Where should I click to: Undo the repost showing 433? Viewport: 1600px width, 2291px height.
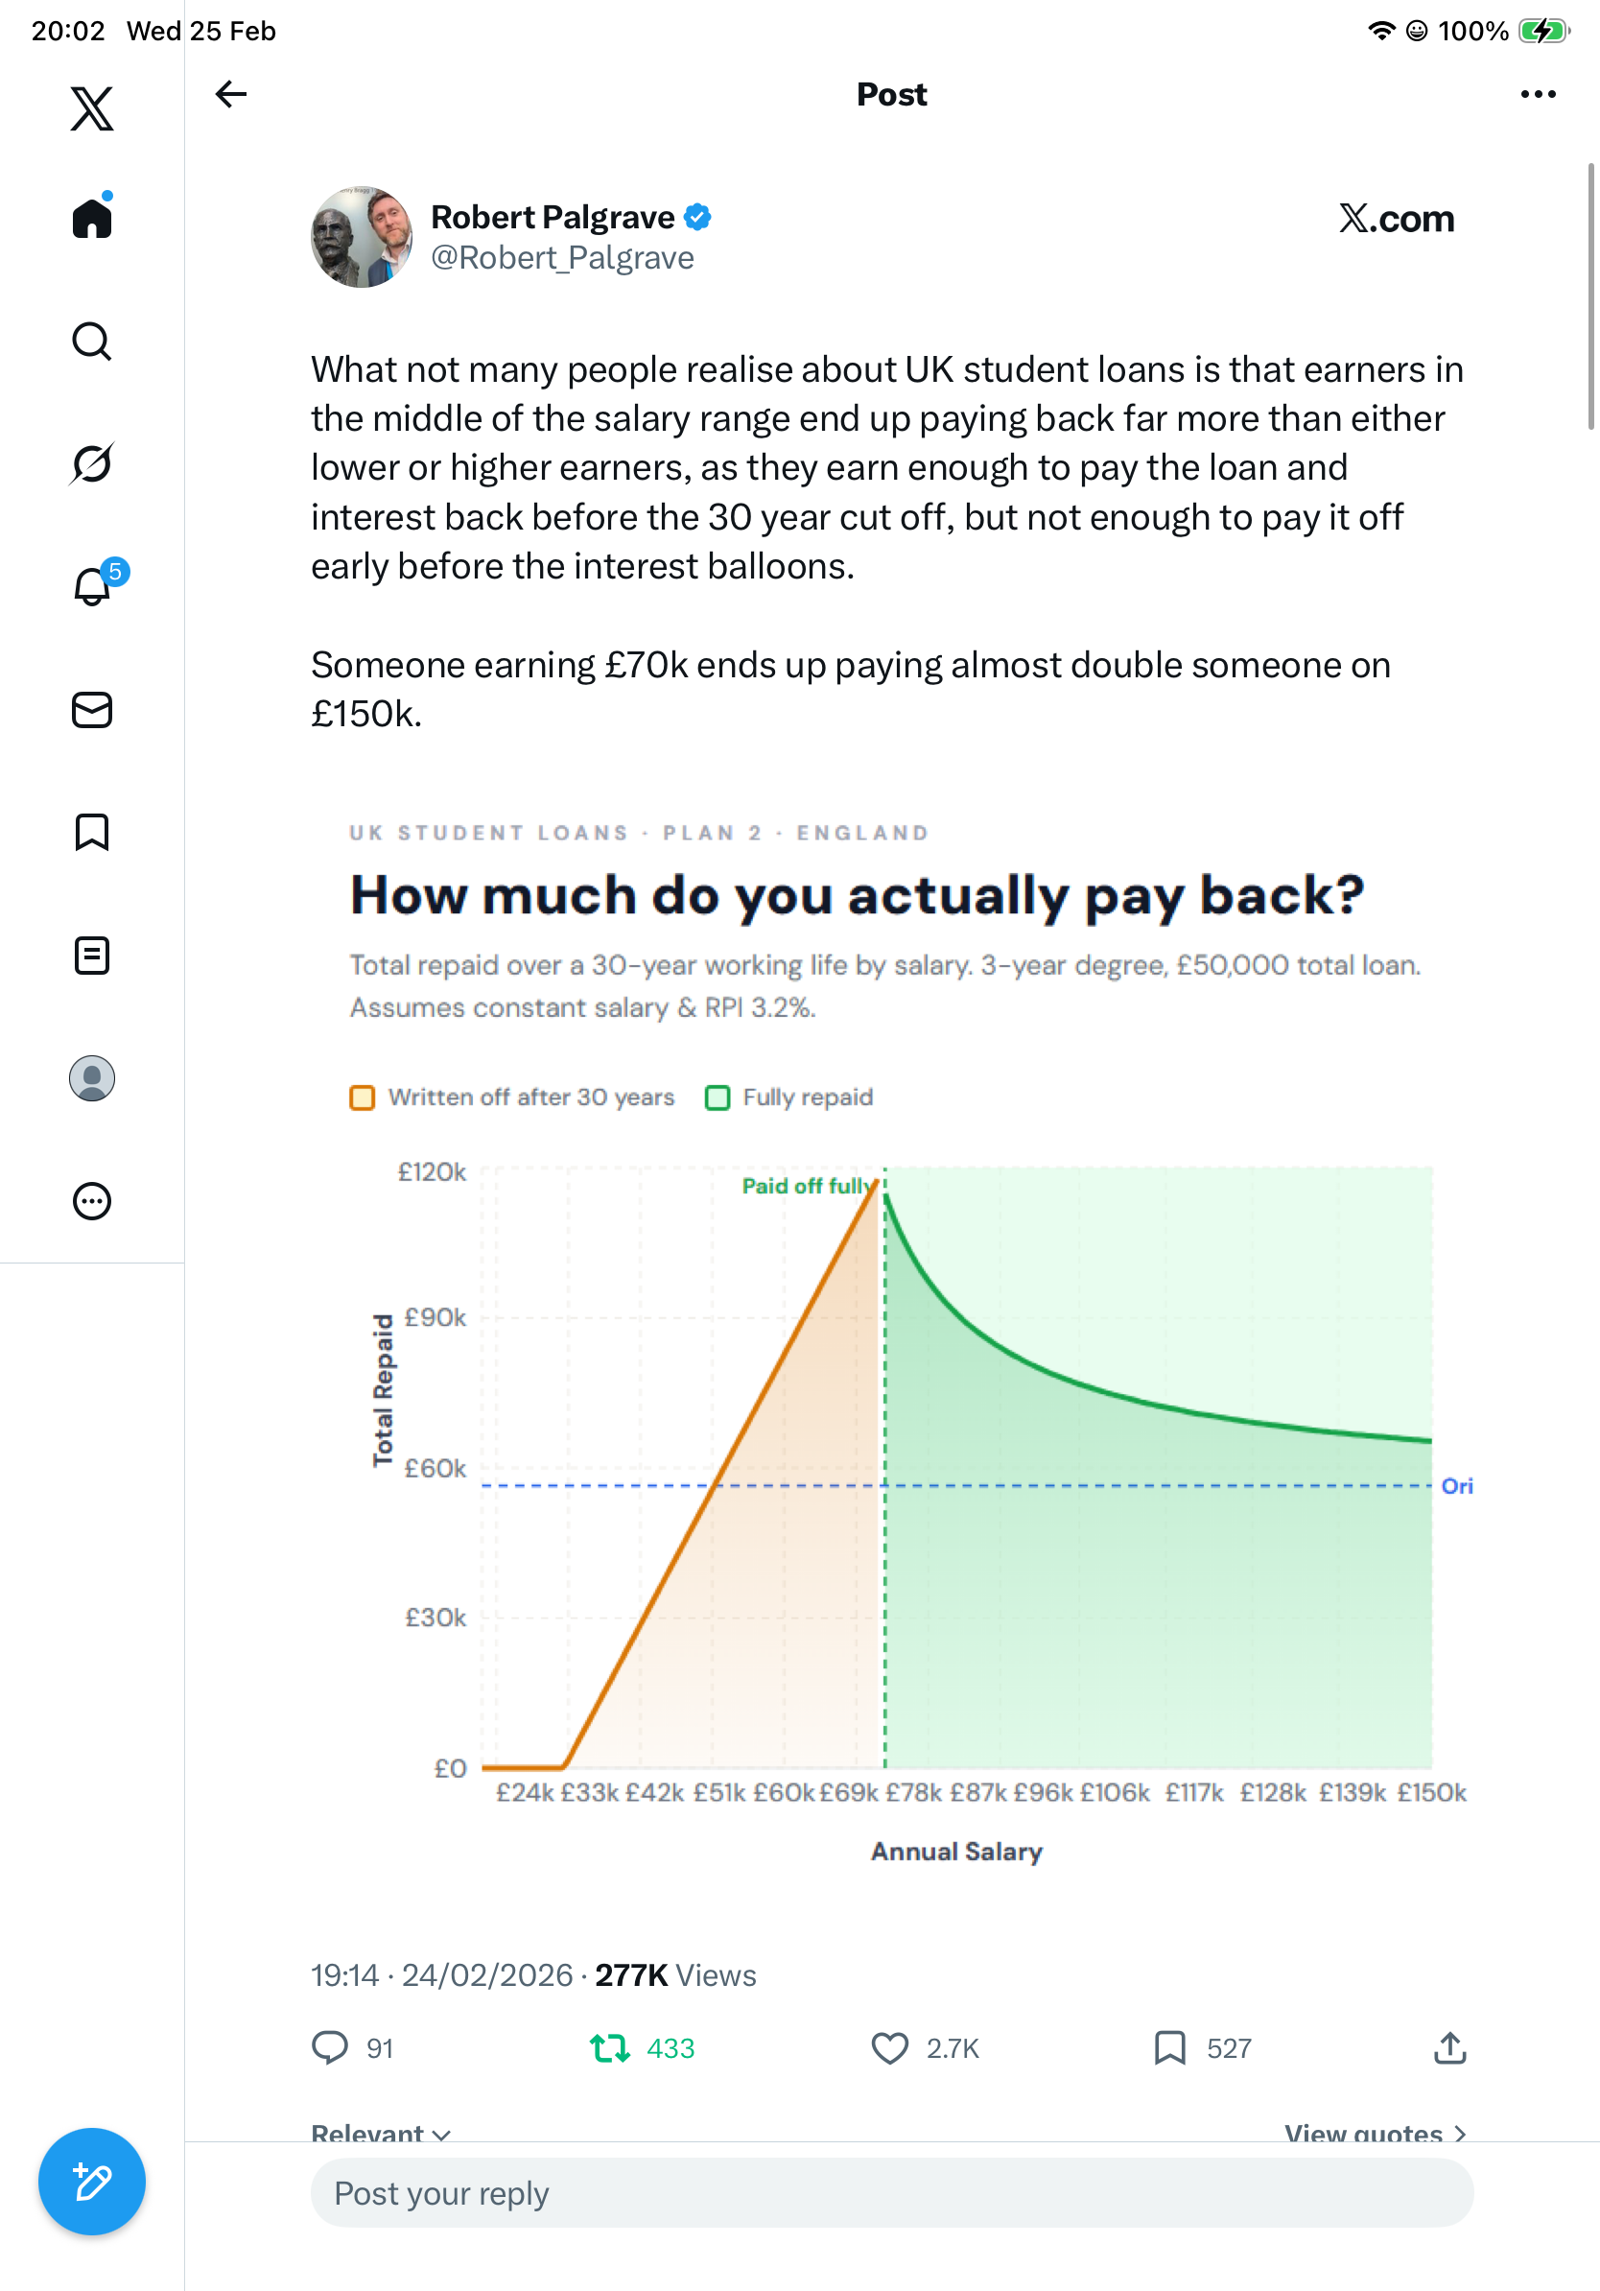pyautogui.click(x=610, y=2048)
